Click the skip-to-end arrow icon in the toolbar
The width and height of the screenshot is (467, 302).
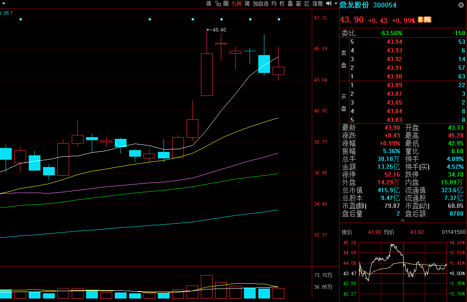(x=329, y=4)
